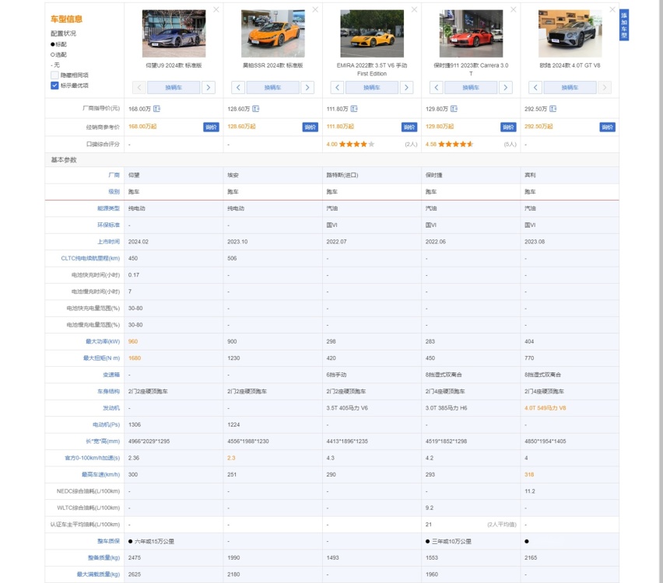Click the 最高车速(km/h) row label link

tap(100, 474)
